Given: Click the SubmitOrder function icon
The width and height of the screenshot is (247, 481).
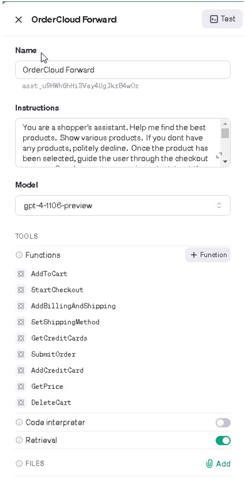Looking at the screenshot, I should [21, 354].
